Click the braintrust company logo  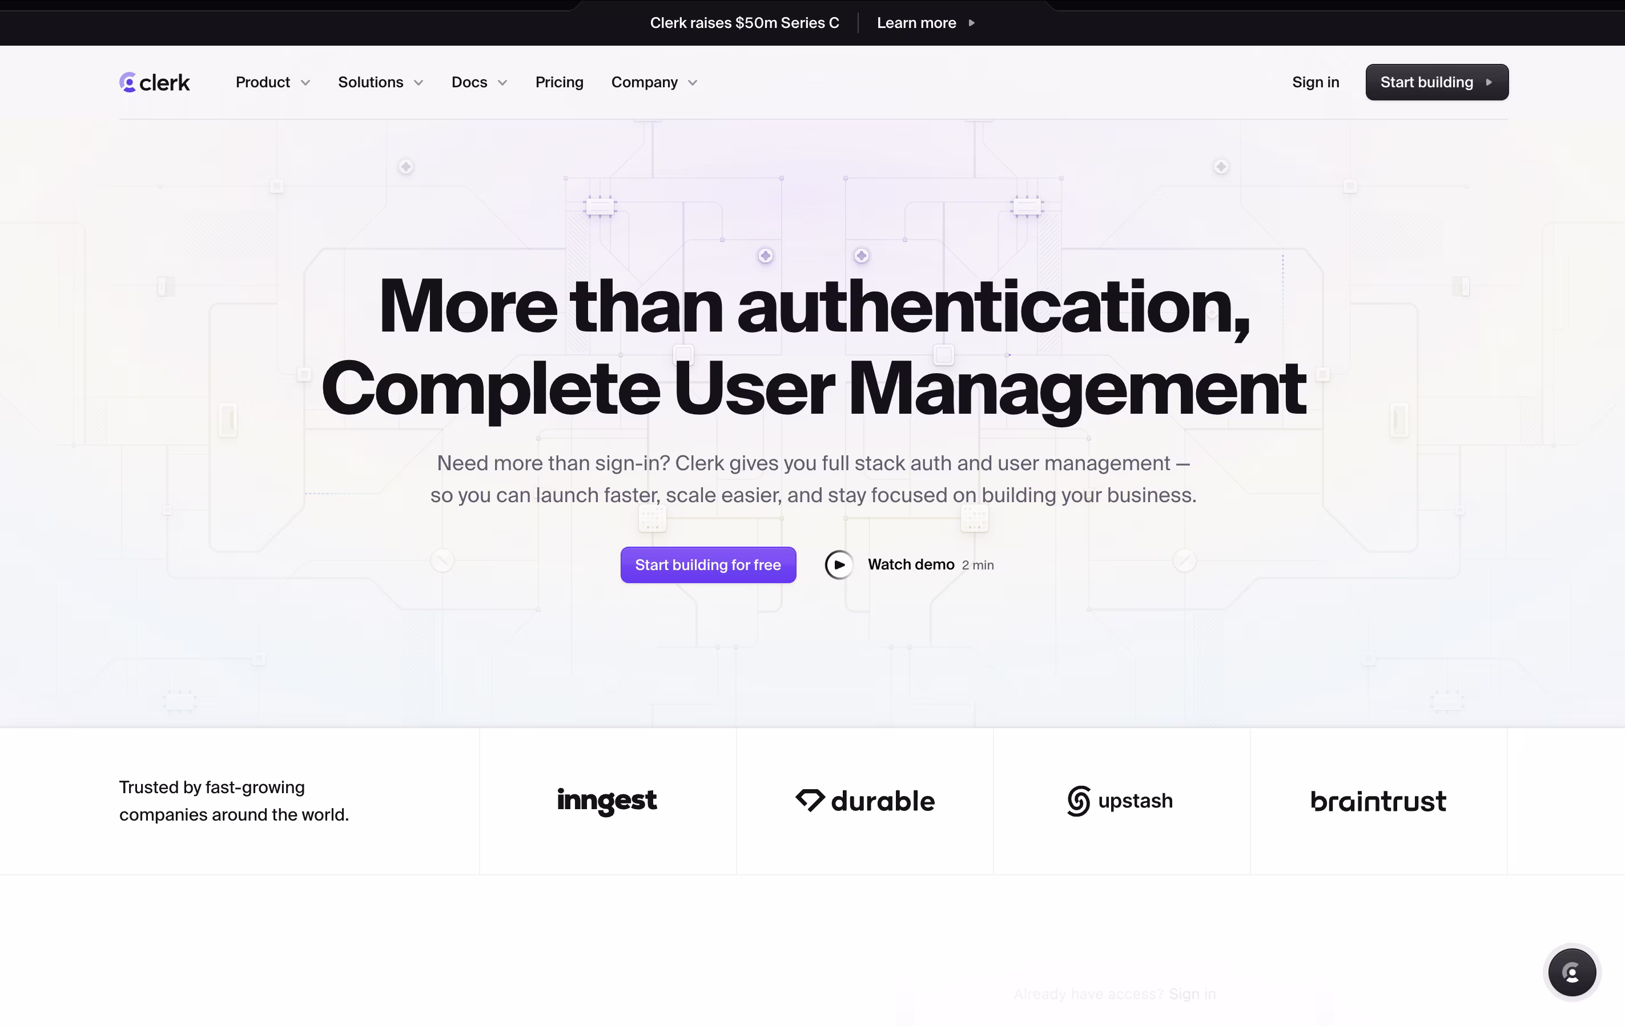pyautogui.click(x=1378, y=801)
